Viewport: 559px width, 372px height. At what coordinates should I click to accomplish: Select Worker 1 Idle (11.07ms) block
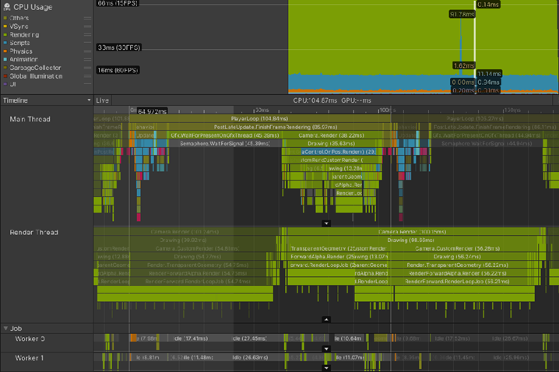pyautogui.click(x=350, y=357)
